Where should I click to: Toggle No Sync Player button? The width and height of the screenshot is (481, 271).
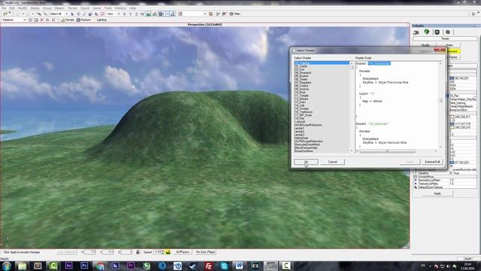coord(205,252)
